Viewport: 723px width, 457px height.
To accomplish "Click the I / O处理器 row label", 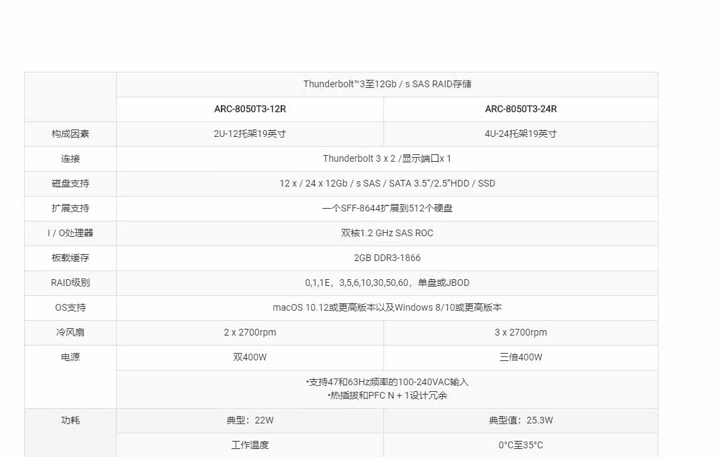I will pyautogui.click(x=70, y=234).
